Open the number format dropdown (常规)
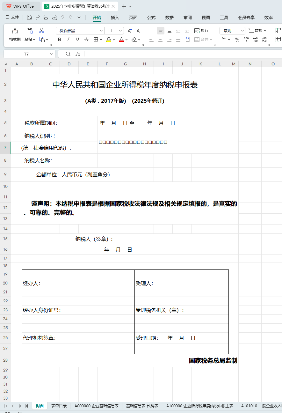Image resolution: width=282 pixels, height=413 pixels. point(242,31)
